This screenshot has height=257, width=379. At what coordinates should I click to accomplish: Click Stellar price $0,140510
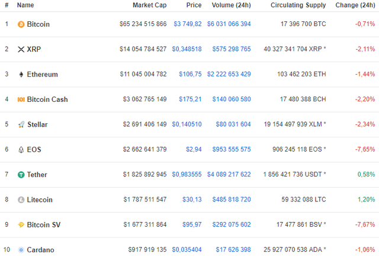pos(187,124)
